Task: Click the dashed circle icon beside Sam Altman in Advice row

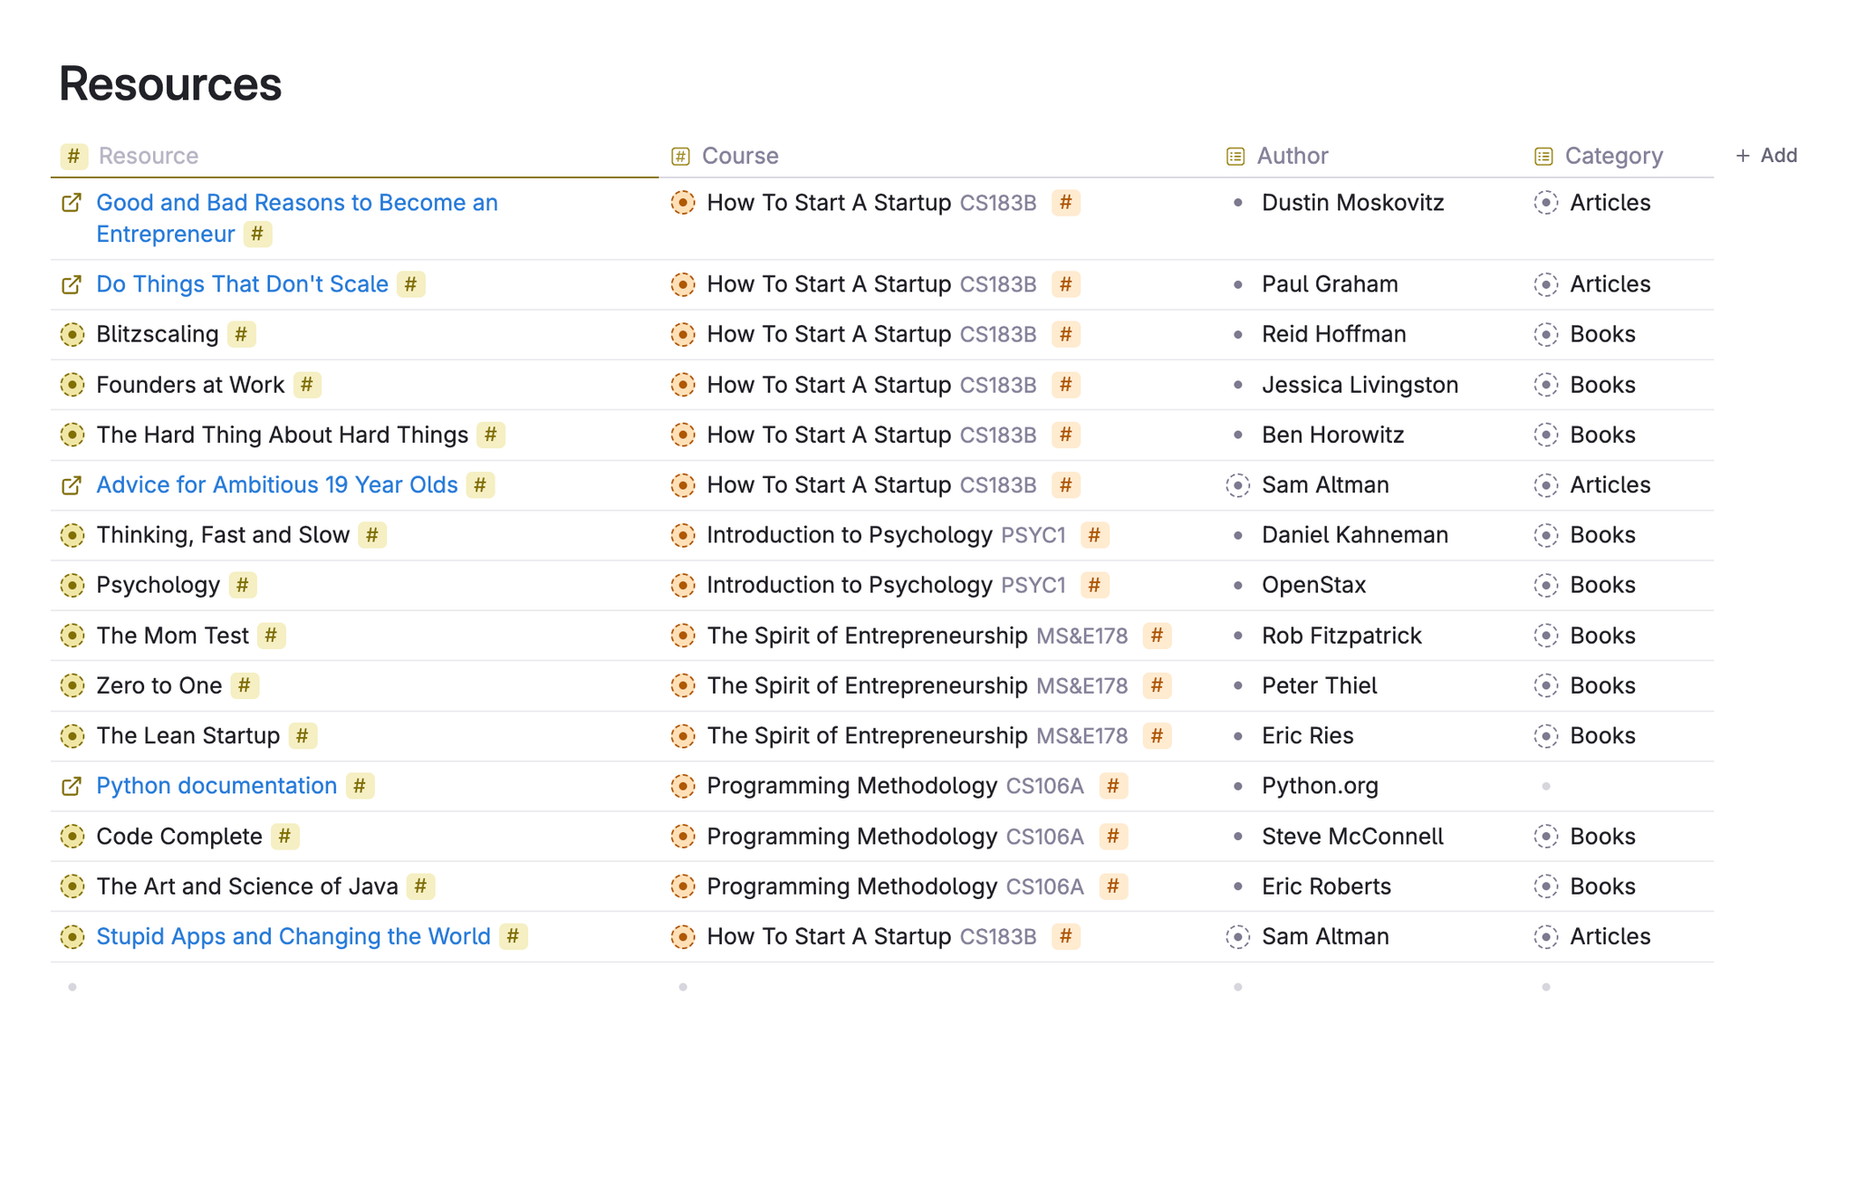Action: [x=1237, y=485]
